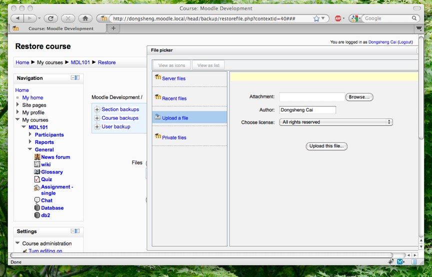Click the browser Forward arrow button
The height and width of the screenshot is (277, 432).
[x=30, y=18]
